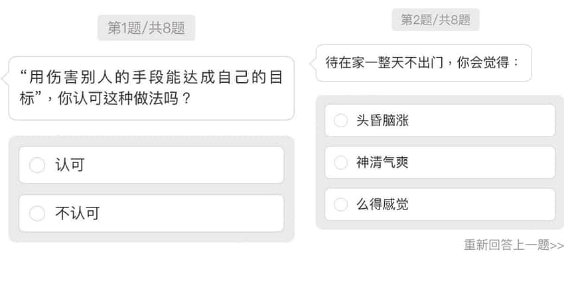
Task: Click the 待在家一整天不出门 question bubble
Action: tap(423, 63)
